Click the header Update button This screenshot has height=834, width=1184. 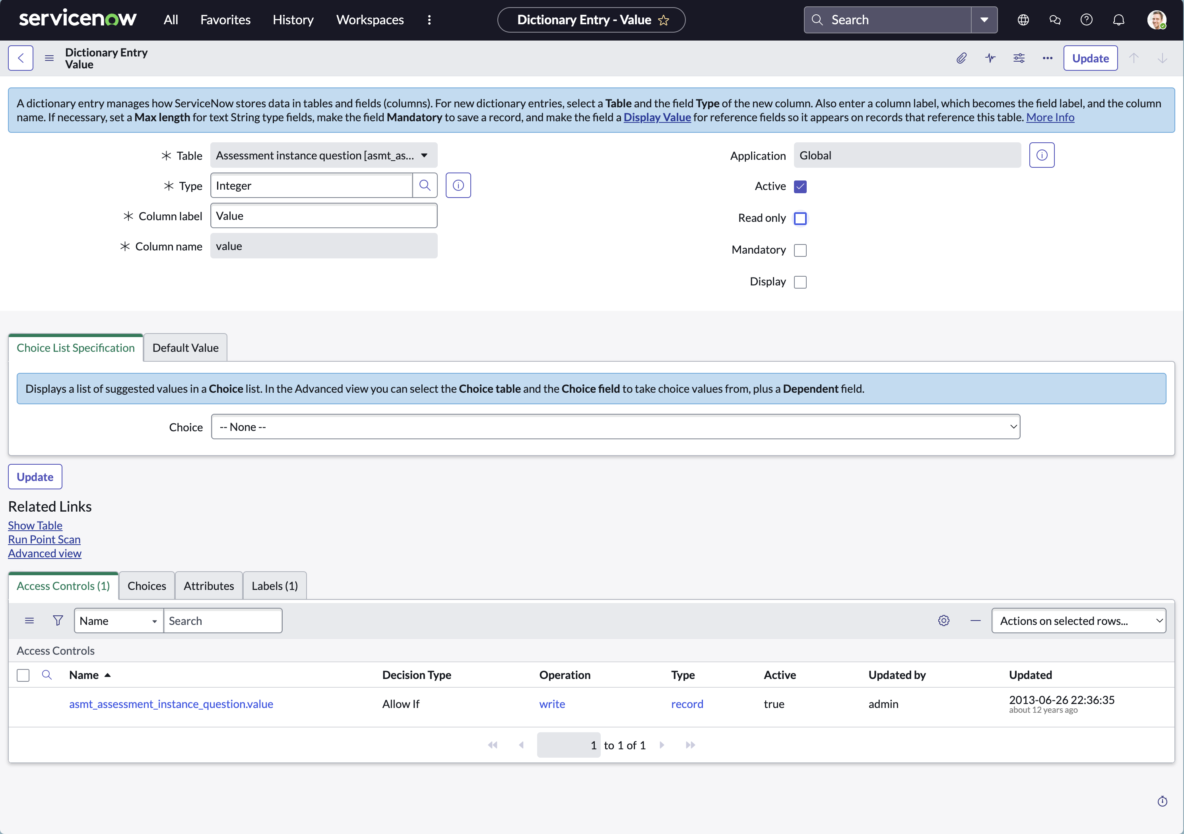point(1090,58)
